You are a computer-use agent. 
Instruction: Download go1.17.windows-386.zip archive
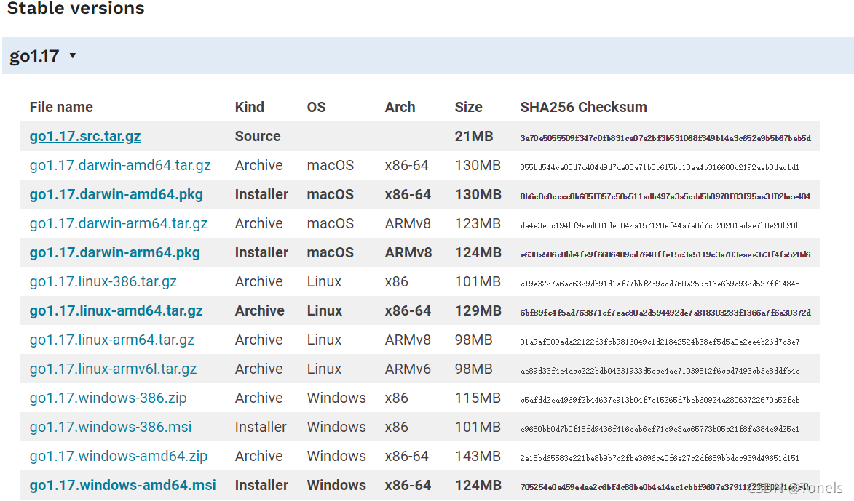(x=108, y=398)
